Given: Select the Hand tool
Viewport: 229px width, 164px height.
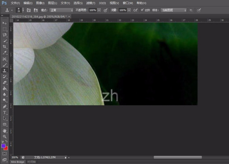Looking at the screenshot, I should [4, 131].
